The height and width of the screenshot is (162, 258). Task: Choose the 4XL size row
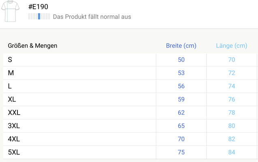[x=14, y=139]
